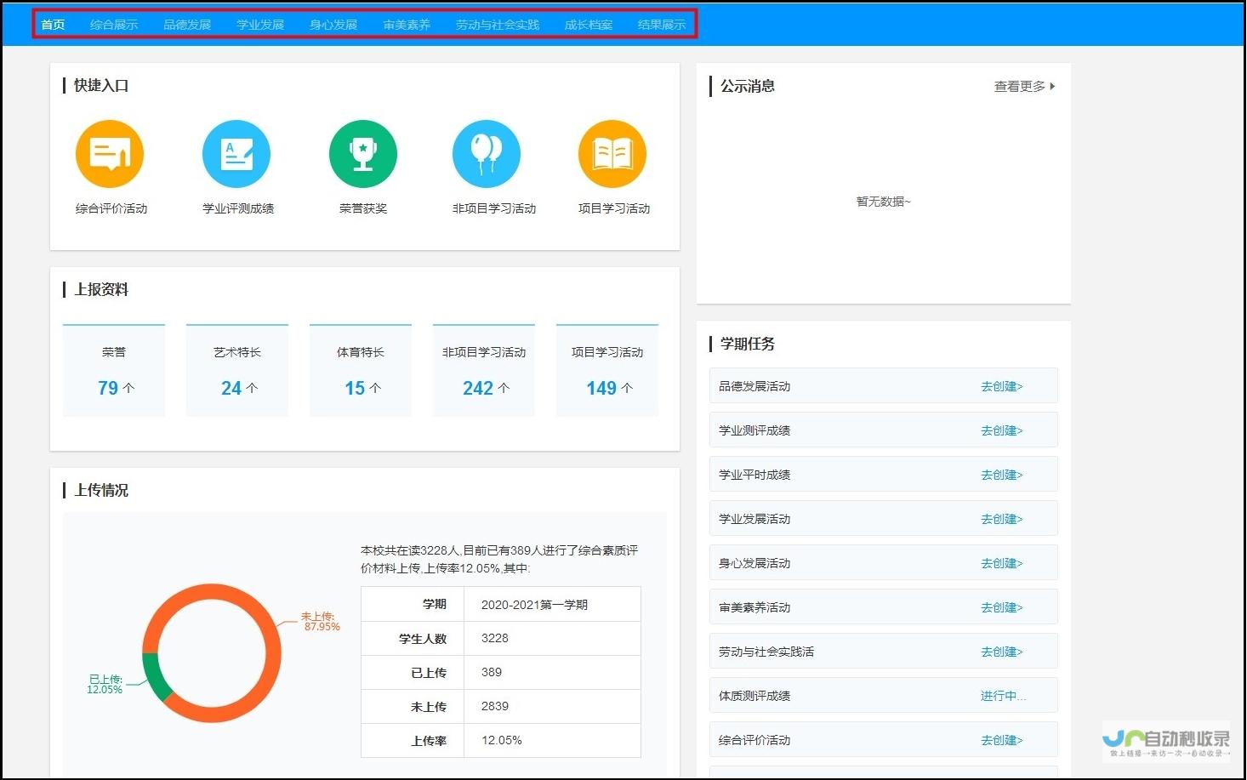Click 查看更多 in the 公示消息 panel
This screenshot has height=780, width=1247.
pos(1024,86)
